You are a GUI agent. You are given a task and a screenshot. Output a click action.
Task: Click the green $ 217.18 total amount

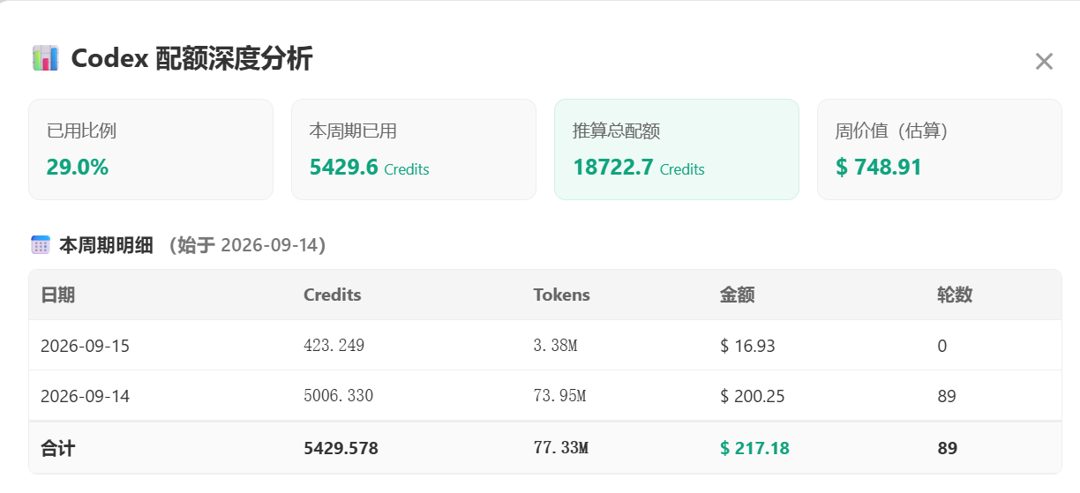pyautogui.click(x=754, y=448)
